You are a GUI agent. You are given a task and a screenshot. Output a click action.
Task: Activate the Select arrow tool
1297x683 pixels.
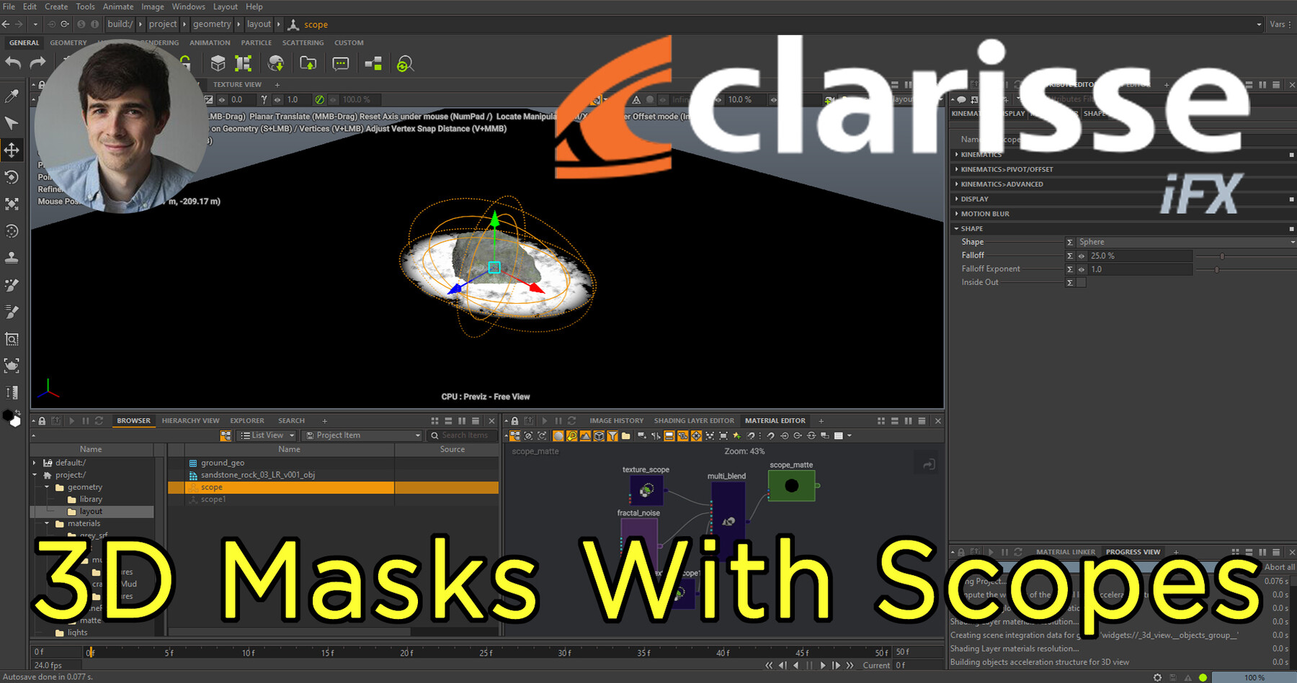[x=12, y=123]
